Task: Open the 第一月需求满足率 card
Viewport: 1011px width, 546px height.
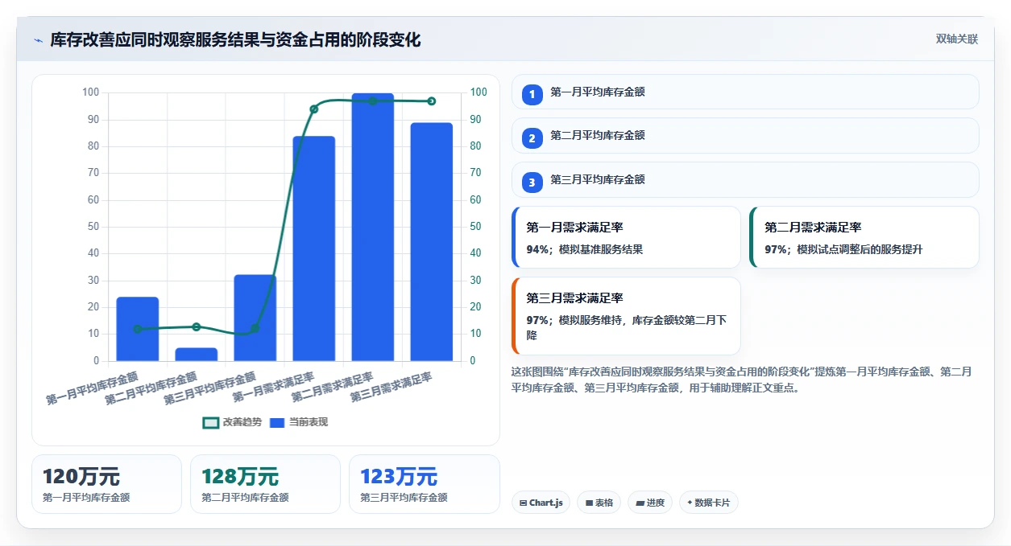Action: [626, 237]
